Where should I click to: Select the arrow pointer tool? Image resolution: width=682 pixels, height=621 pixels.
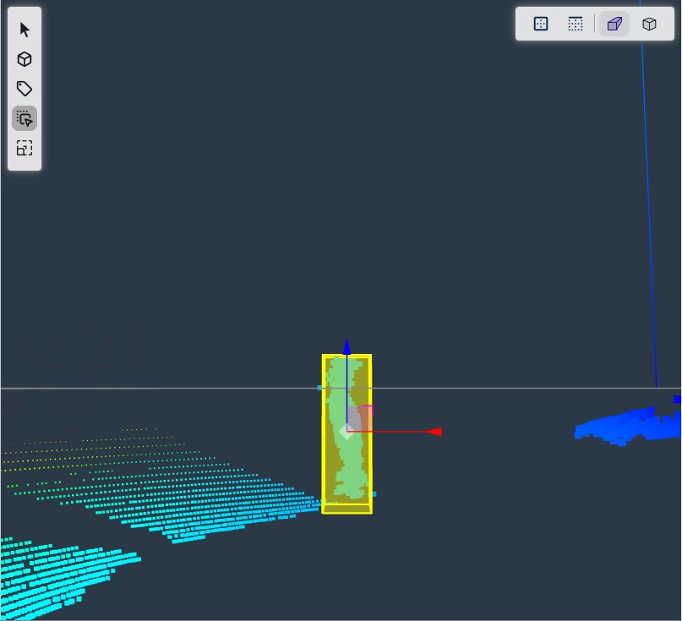(x=25, y=30)
